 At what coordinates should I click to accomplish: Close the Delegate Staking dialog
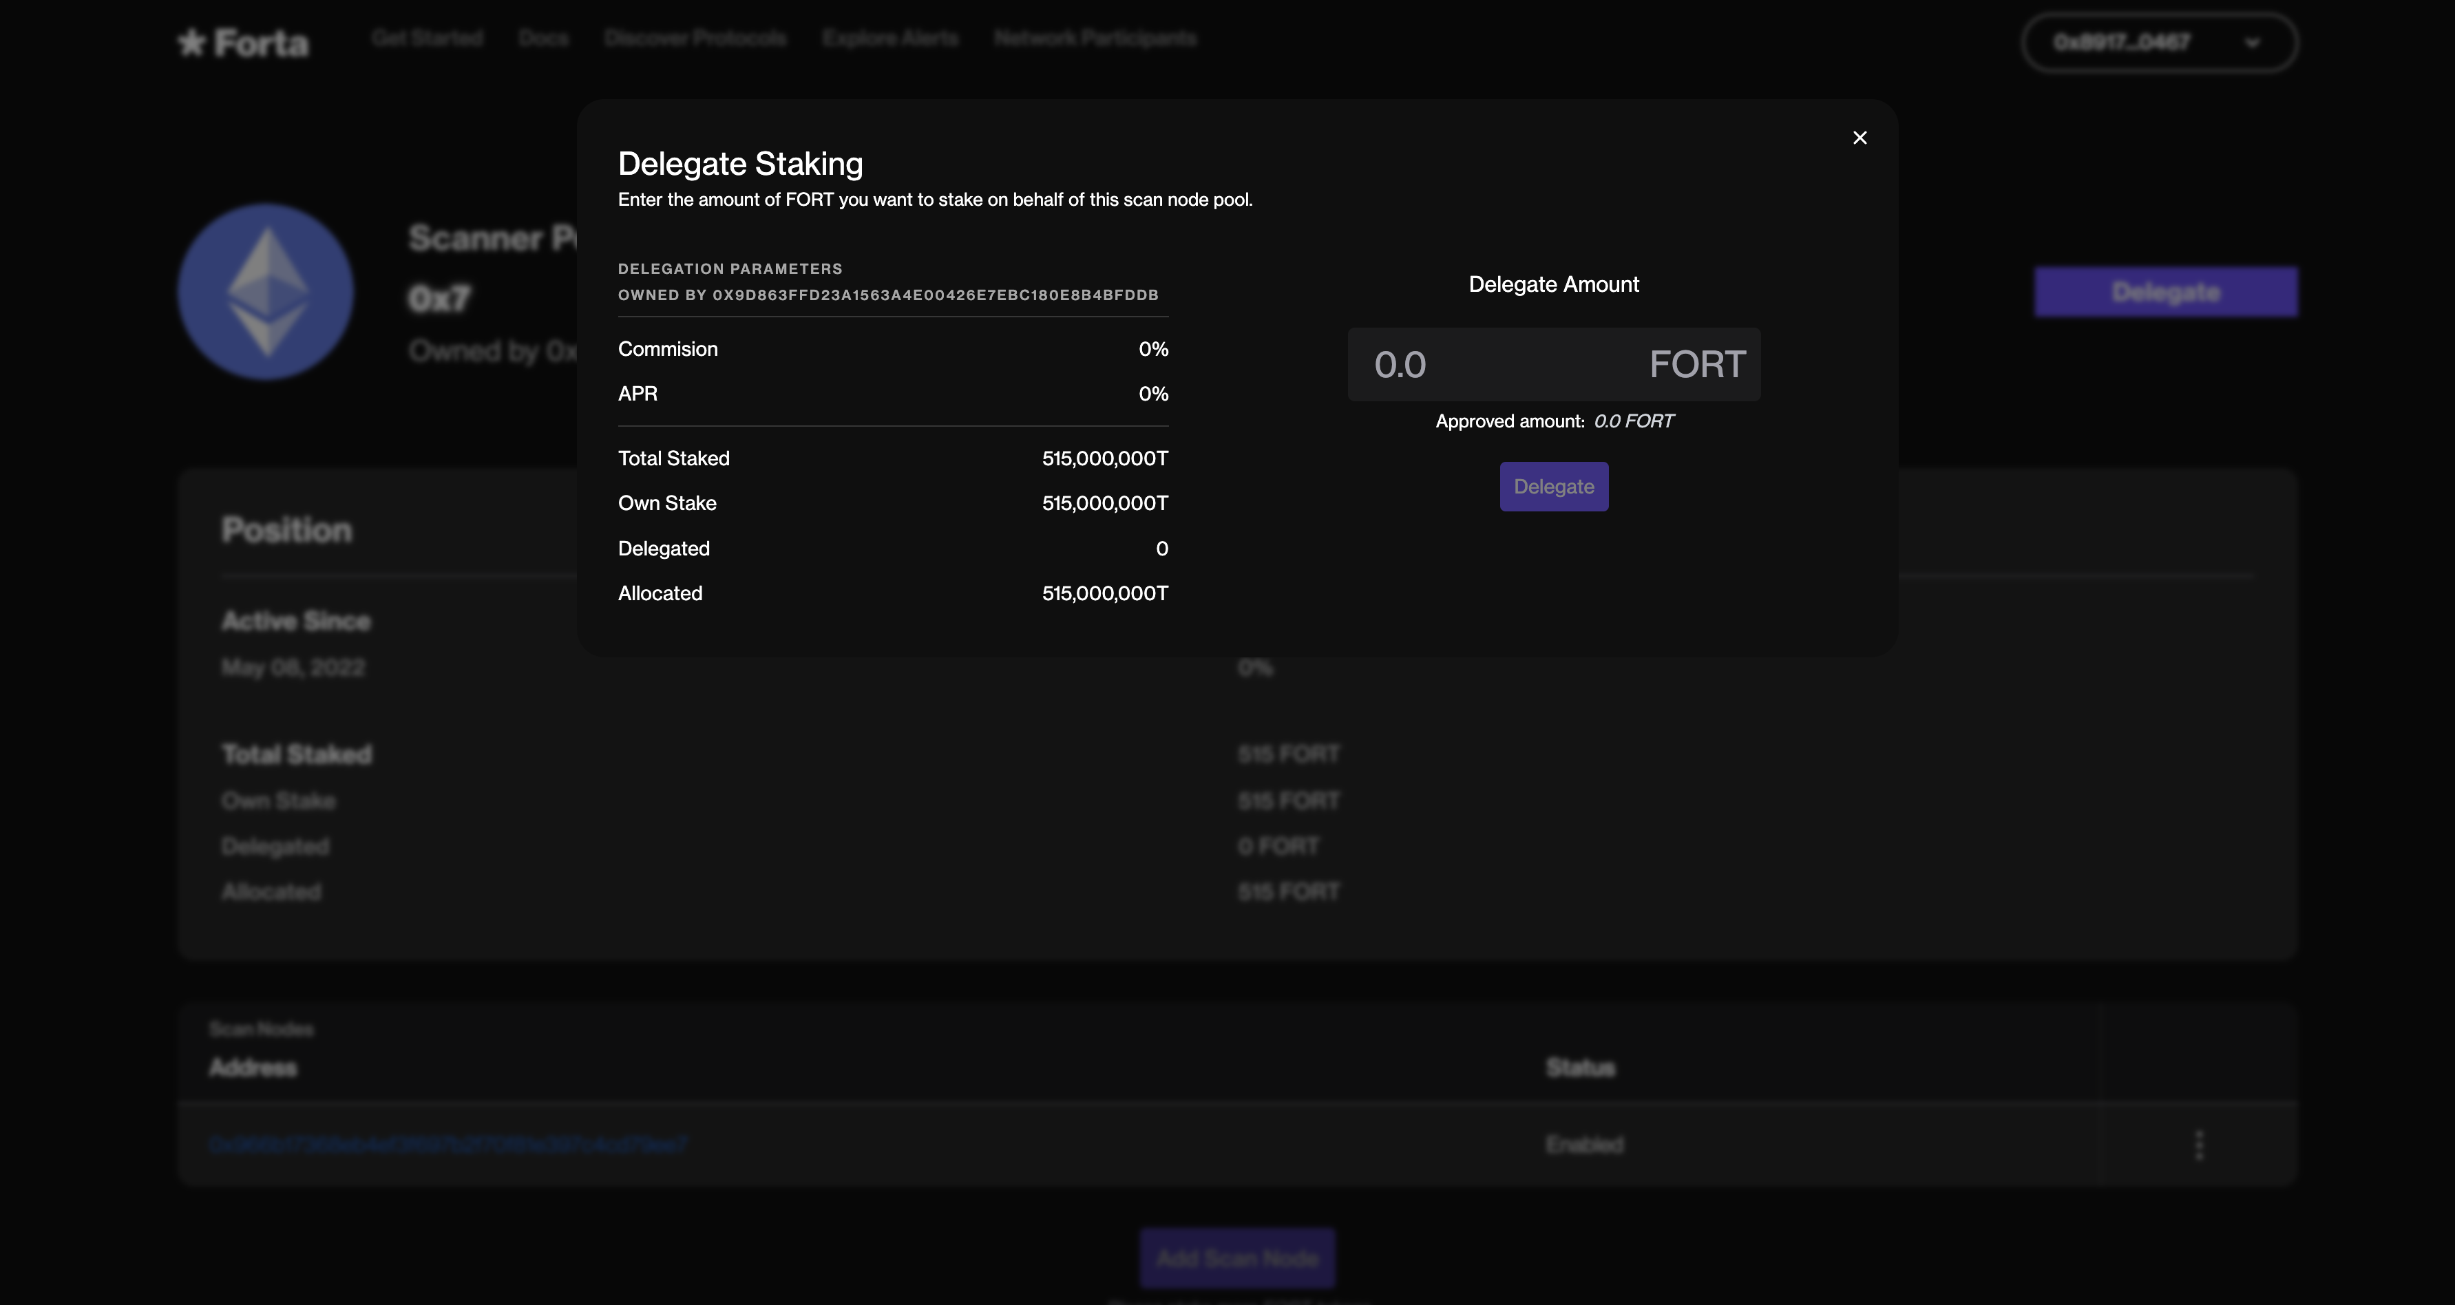coord(1859,138)
